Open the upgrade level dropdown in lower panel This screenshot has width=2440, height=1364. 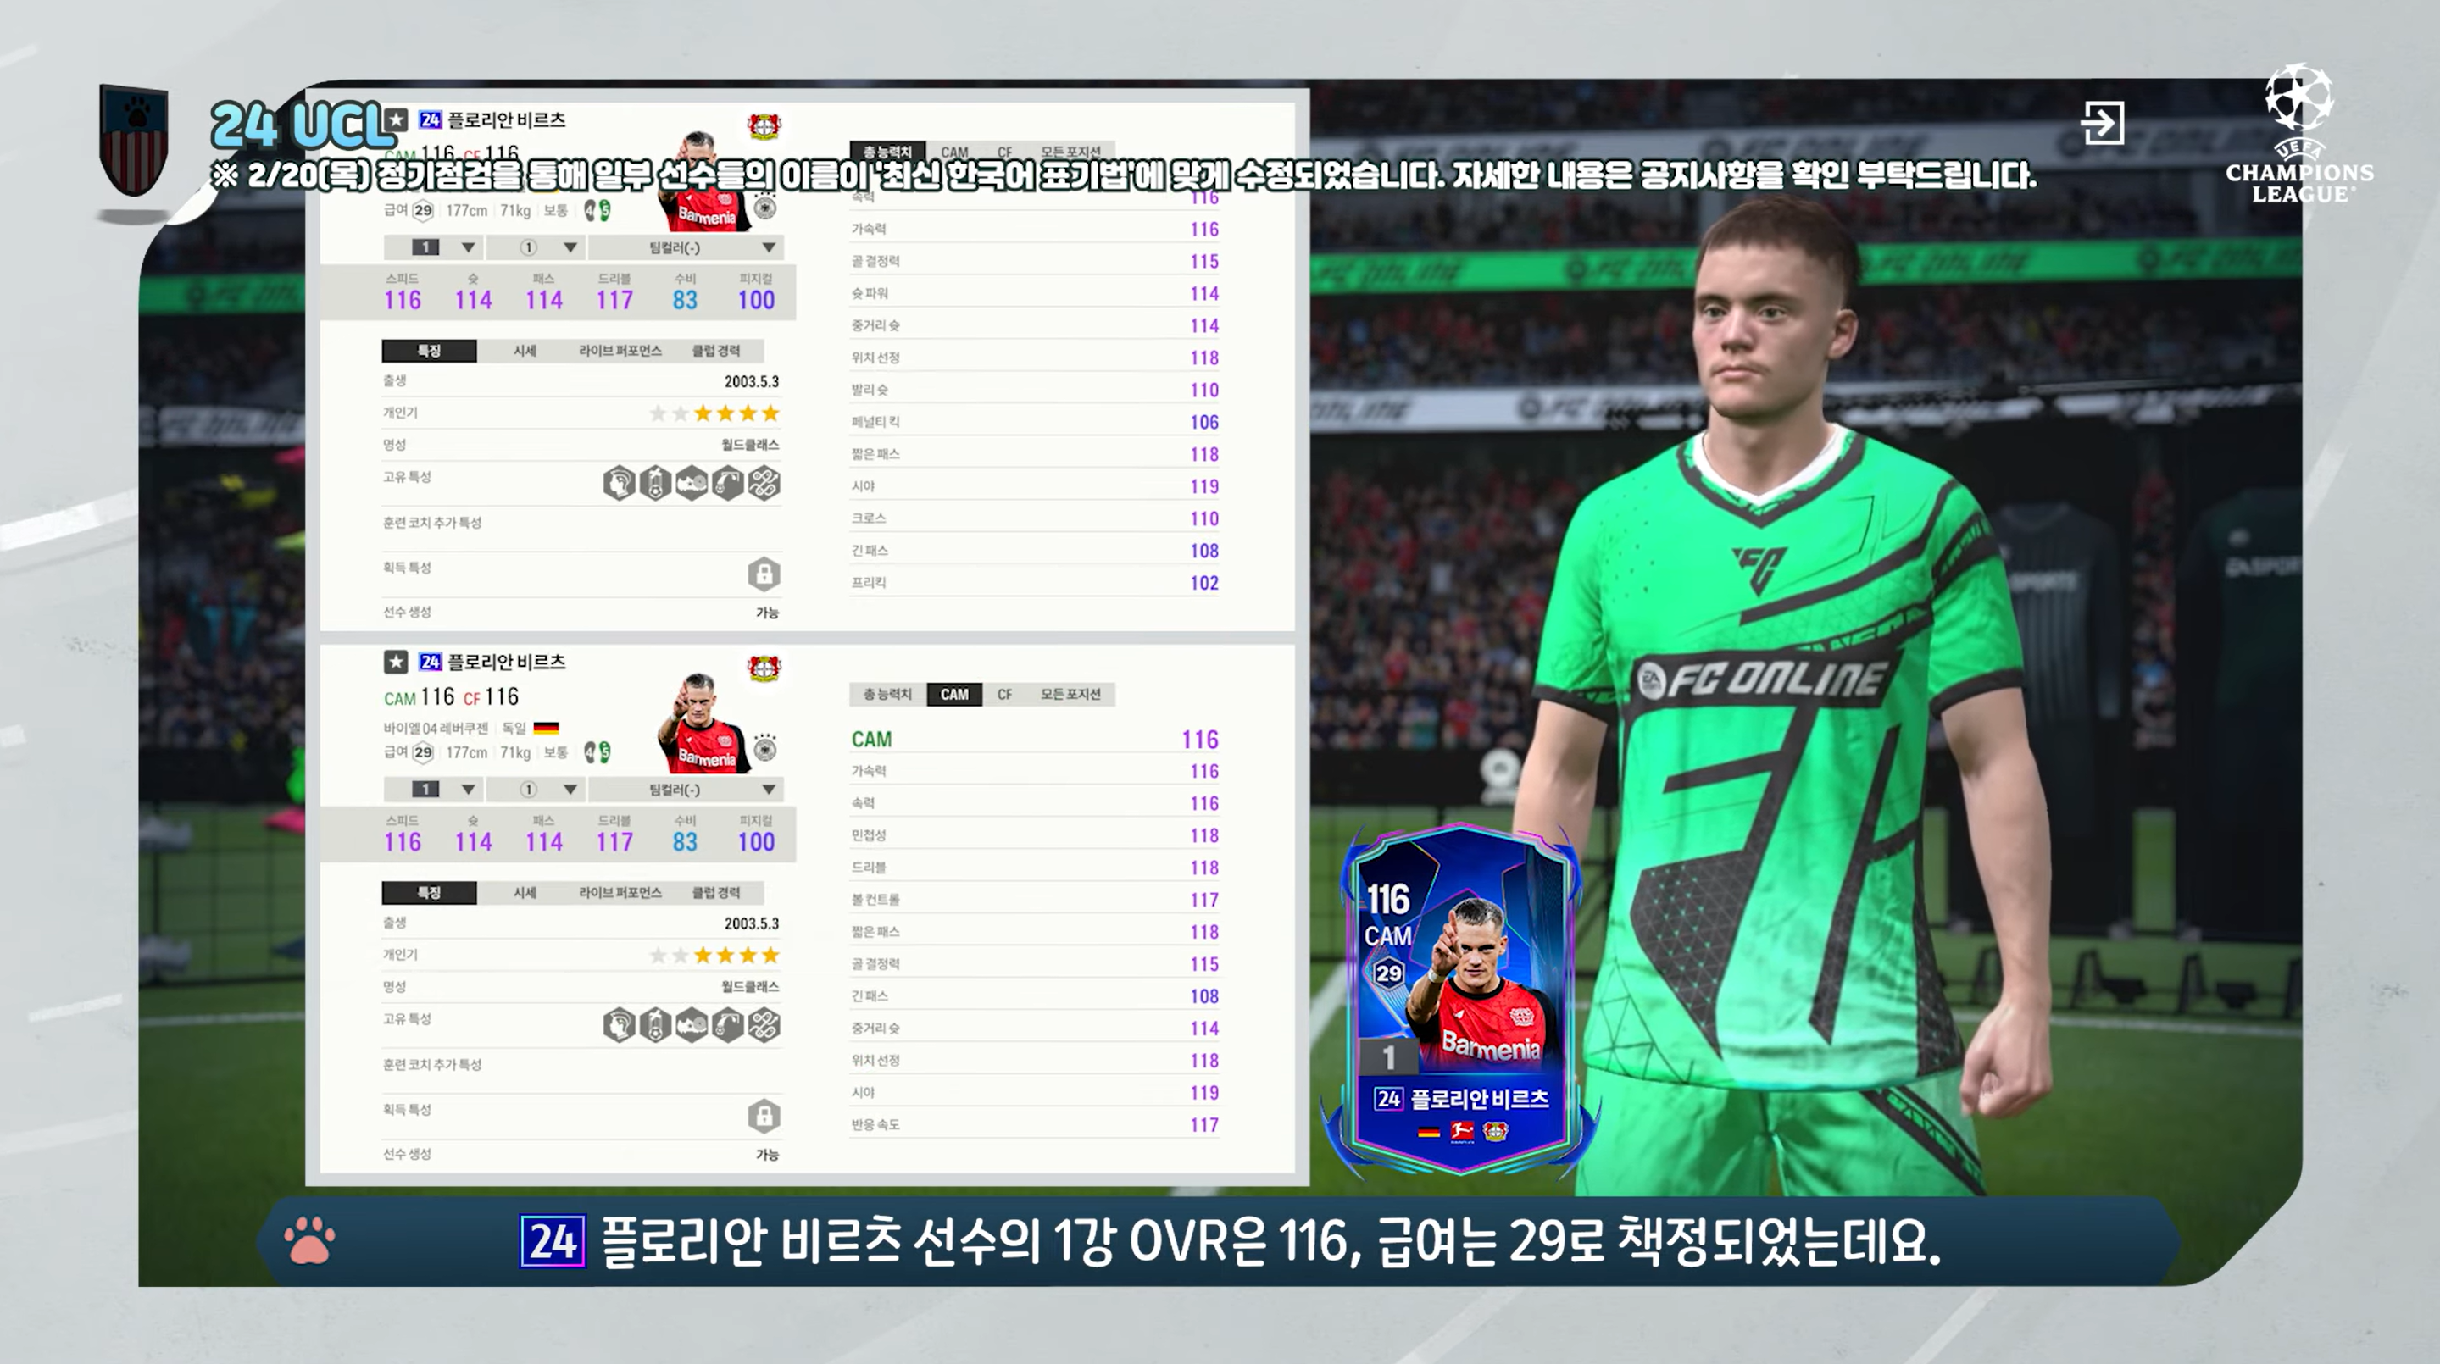[x=434, y=789]
